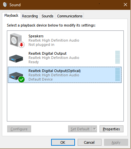131x149 pixels.
Task: Select the 'Realtek Digital Output' name text
Action: (47, 53)
